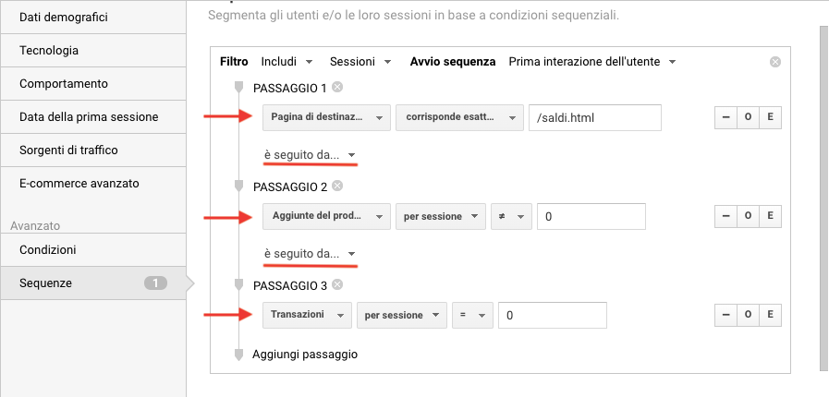829x397 pixels.
Task: Click the /saldi.html value input field
Action: pos(594,118)
